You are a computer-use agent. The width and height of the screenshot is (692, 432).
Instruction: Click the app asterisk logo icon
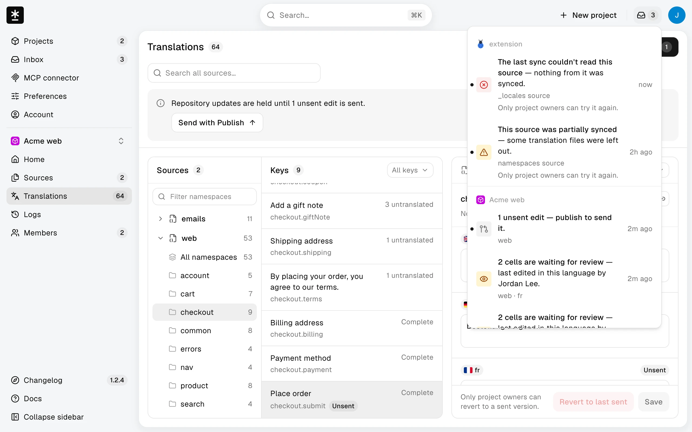pyautogui.click(x=15, y=15)
